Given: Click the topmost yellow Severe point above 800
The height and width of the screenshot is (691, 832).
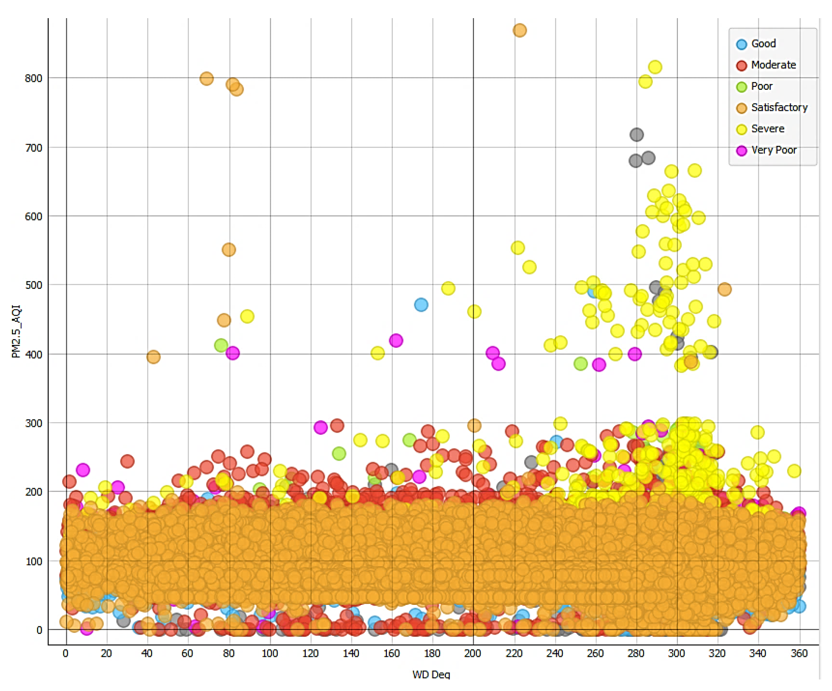Looking at the screenshot, I should click(x=655, y=67).
